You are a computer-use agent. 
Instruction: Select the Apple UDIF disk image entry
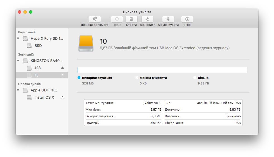click(x=42, y=90)
